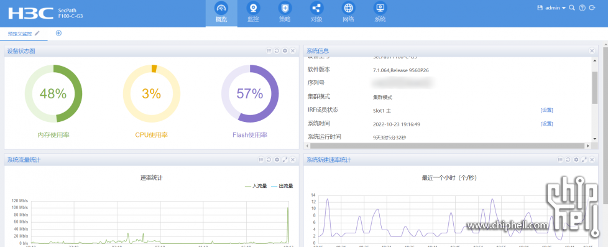
Task: Open settings gear of 设备状态图 panel
Action: pos(285,51)
